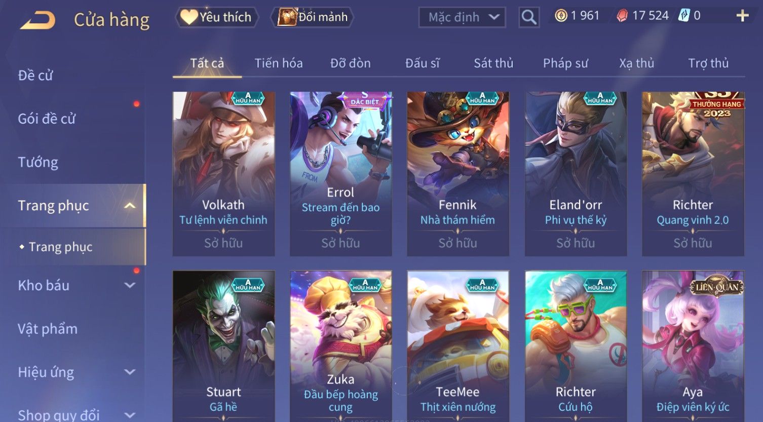Click the gold coin balance icon

(x=561, y=16)
